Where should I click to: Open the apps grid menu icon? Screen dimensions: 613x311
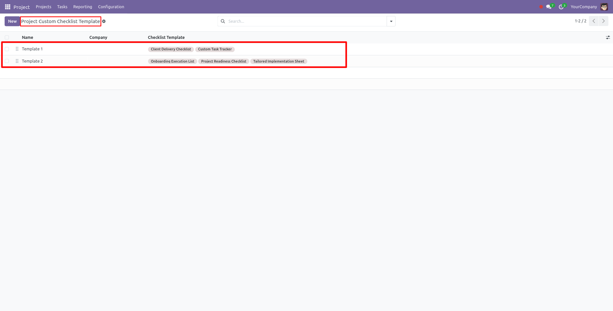(8, 7)
